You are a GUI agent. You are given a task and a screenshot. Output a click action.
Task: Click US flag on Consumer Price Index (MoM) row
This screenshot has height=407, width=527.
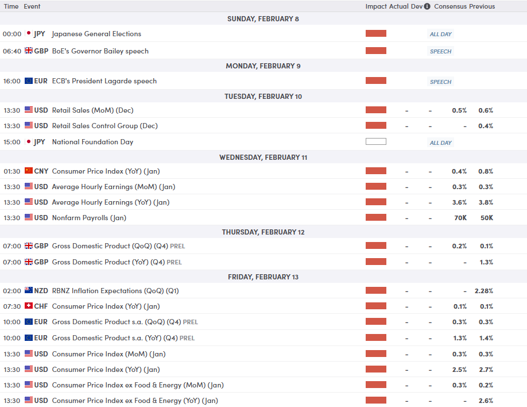pos(29,354)
